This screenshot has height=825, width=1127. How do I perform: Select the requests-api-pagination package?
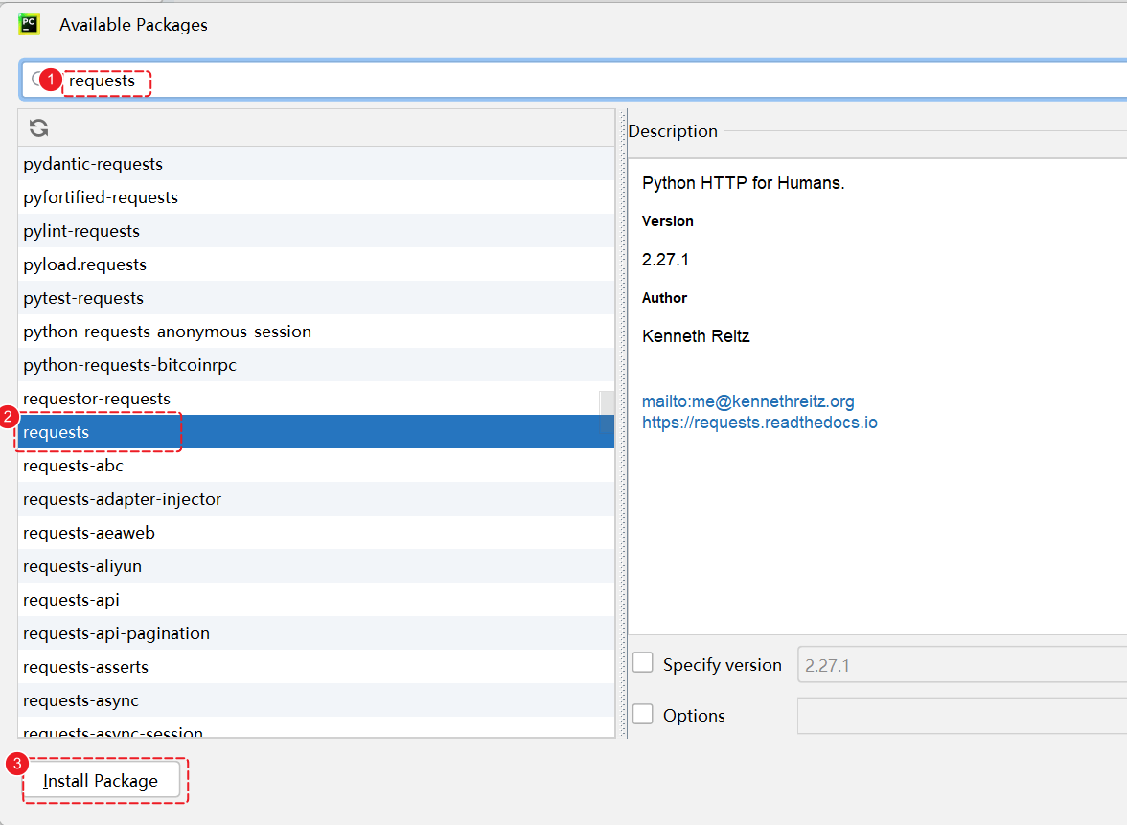click(316, 633)
